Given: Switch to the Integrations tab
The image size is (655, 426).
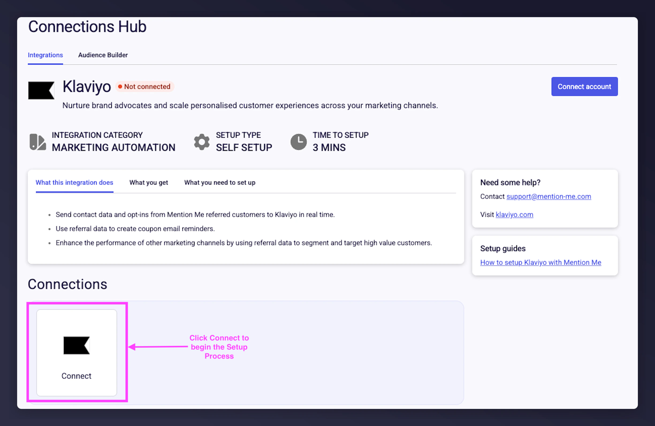Looking at the screenshot, I should click(x=45, y=55).
